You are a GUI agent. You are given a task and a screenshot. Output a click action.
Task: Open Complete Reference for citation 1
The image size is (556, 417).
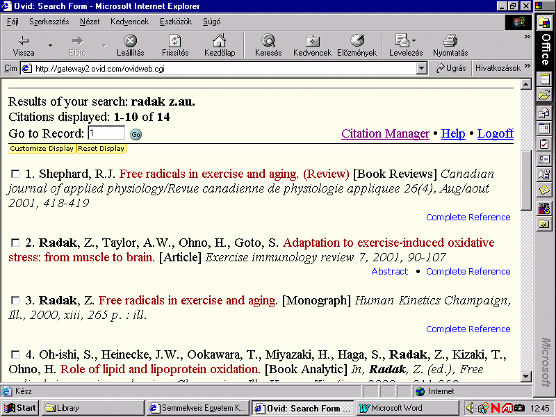pos(468,217)
